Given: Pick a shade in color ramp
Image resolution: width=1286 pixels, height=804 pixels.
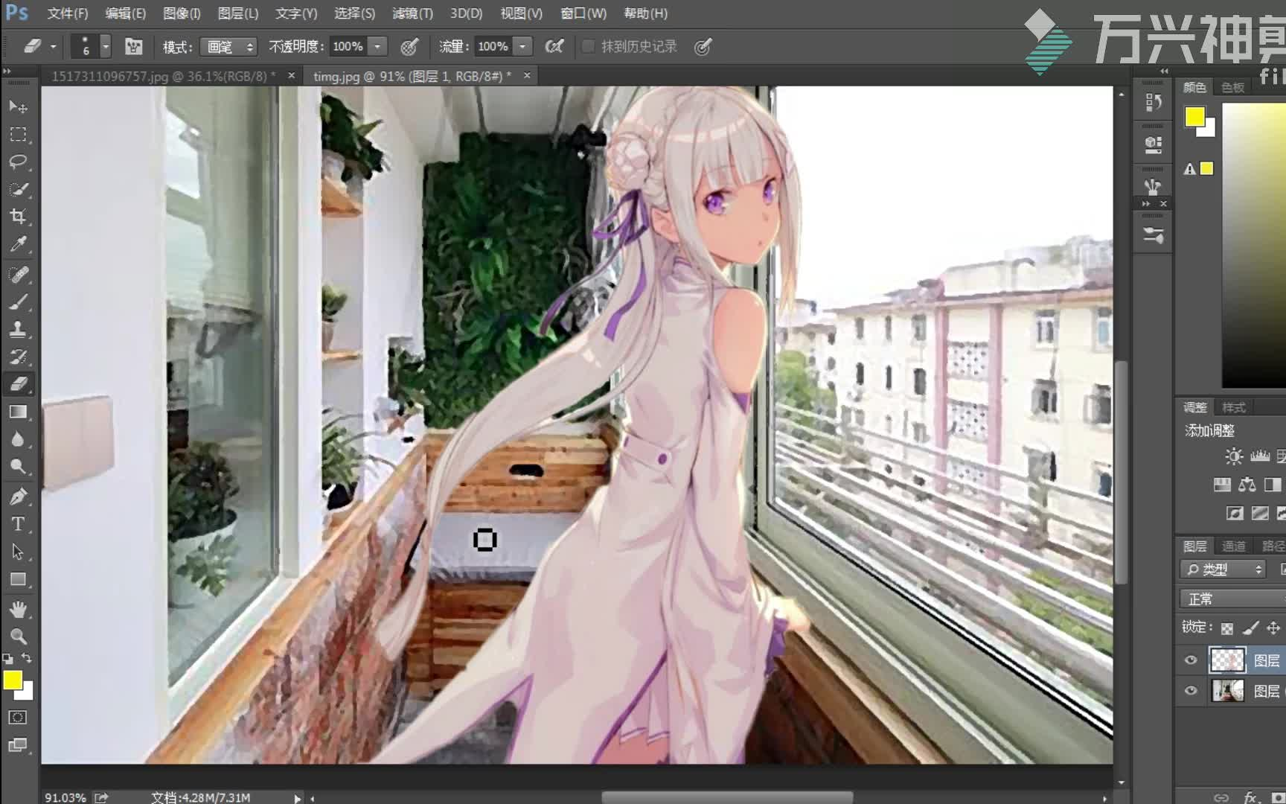Looking at the screenshot, I should pos(1254,246).
